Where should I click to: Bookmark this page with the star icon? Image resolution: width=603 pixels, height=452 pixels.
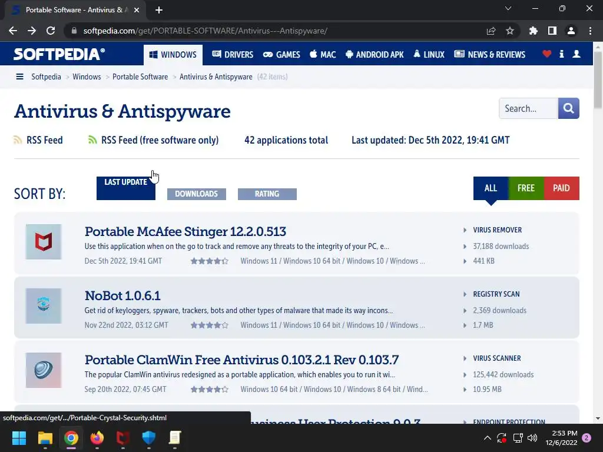click(x=510, y=31)
